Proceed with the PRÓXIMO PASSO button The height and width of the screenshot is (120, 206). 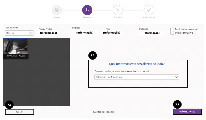pos(187,112)
